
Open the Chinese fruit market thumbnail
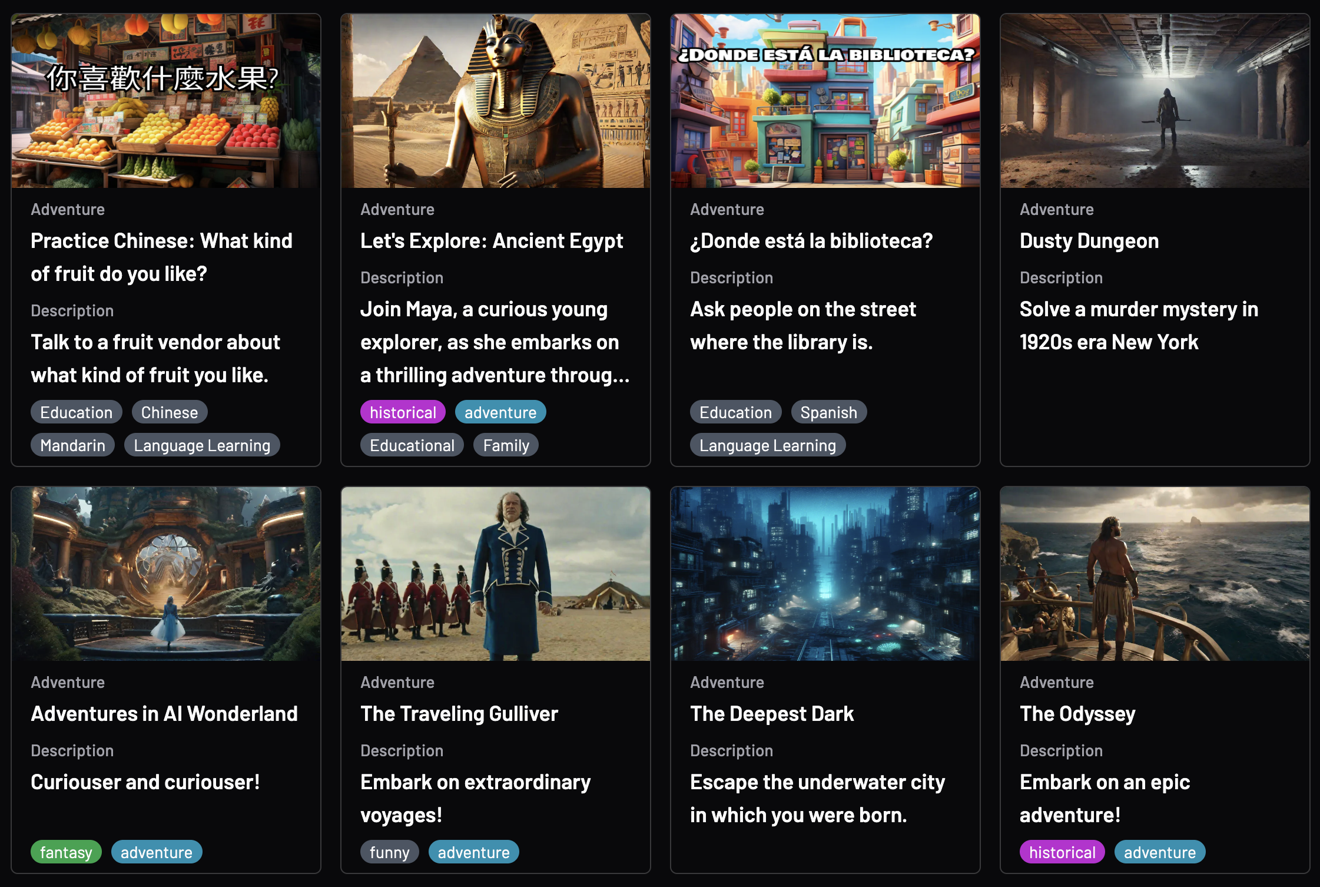[x=166, y=101]
